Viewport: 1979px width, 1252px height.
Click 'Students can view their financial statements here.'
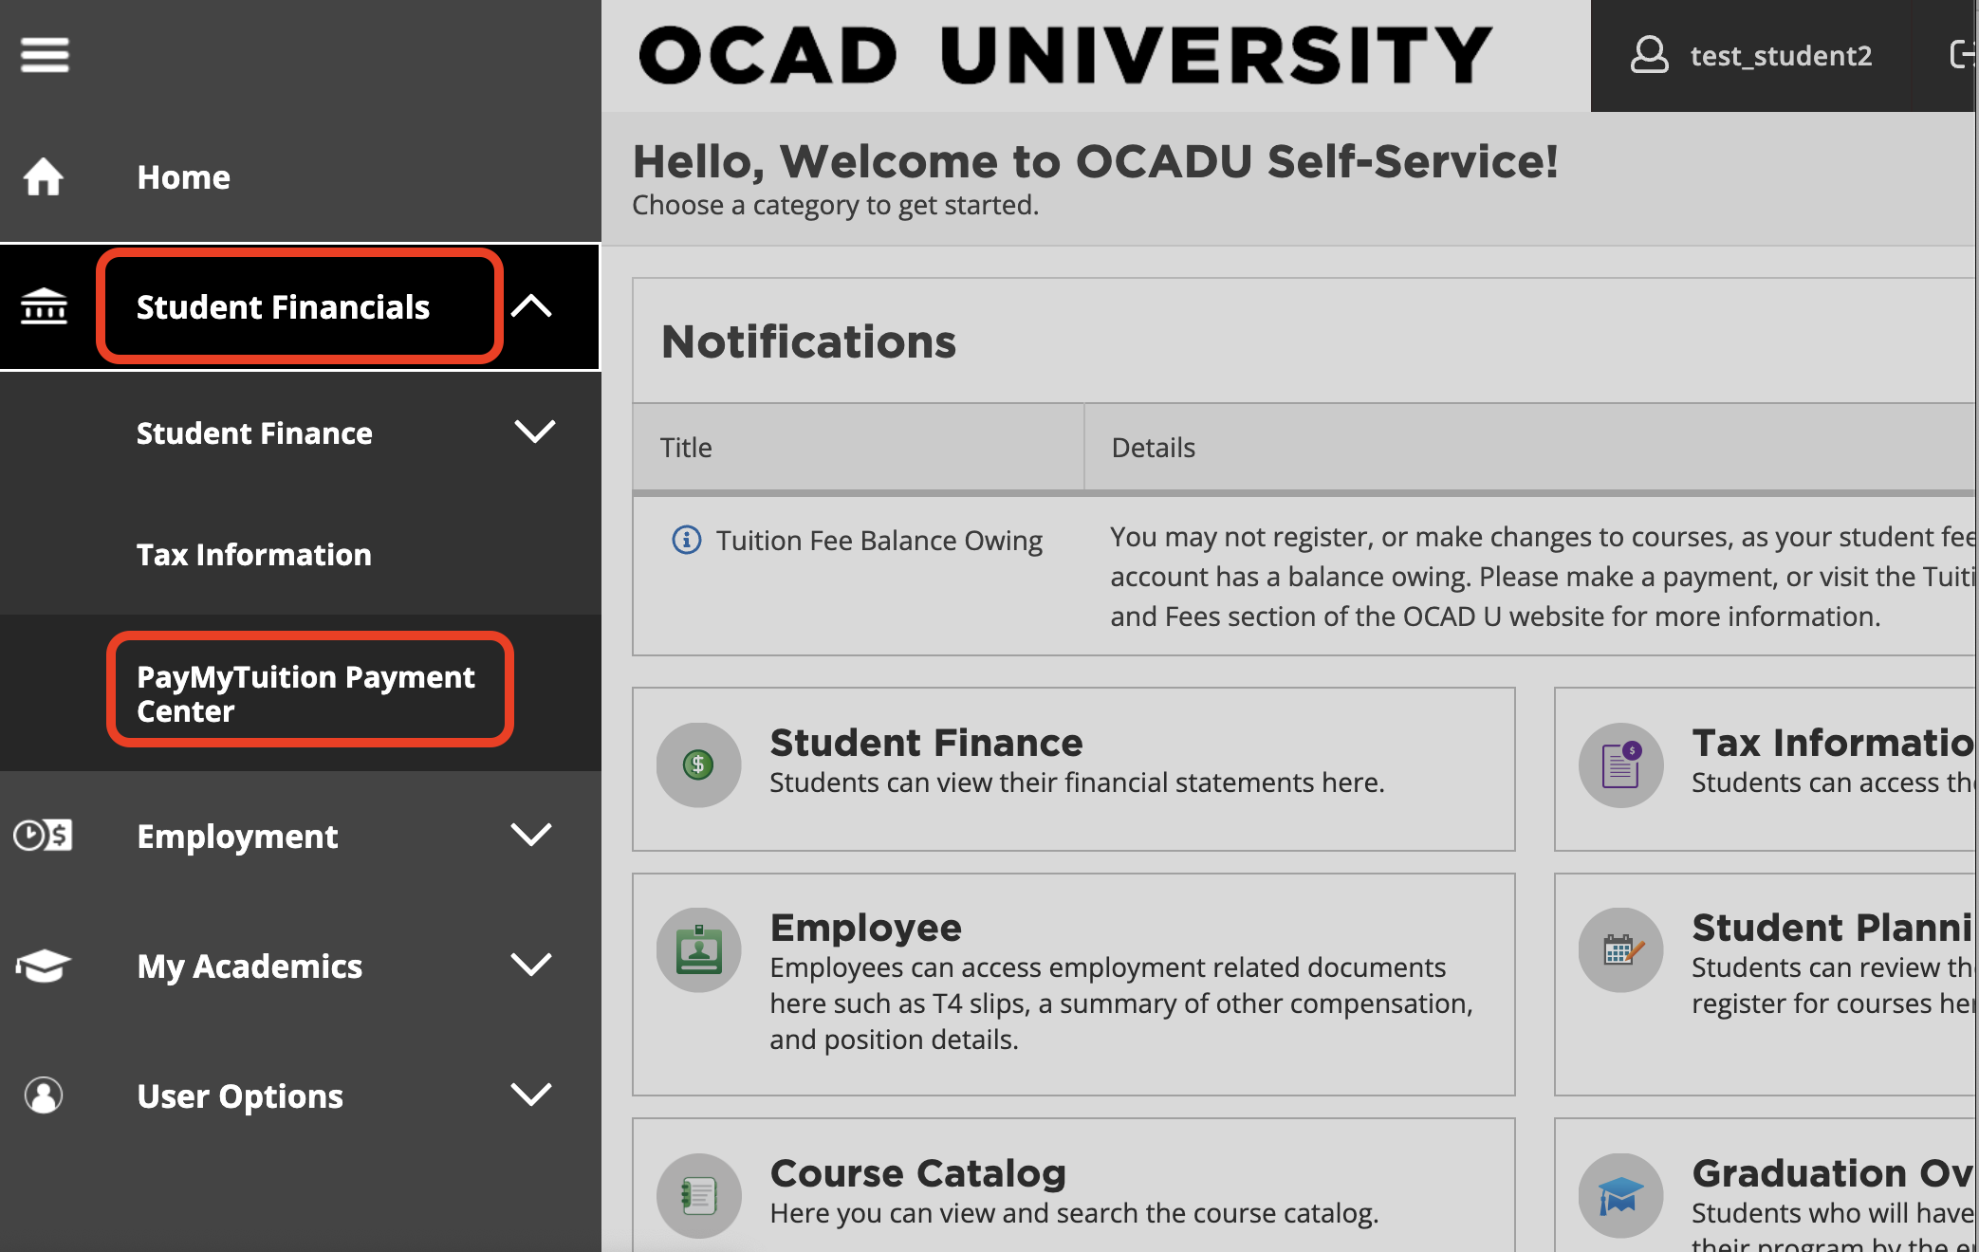pos(1077,782)
